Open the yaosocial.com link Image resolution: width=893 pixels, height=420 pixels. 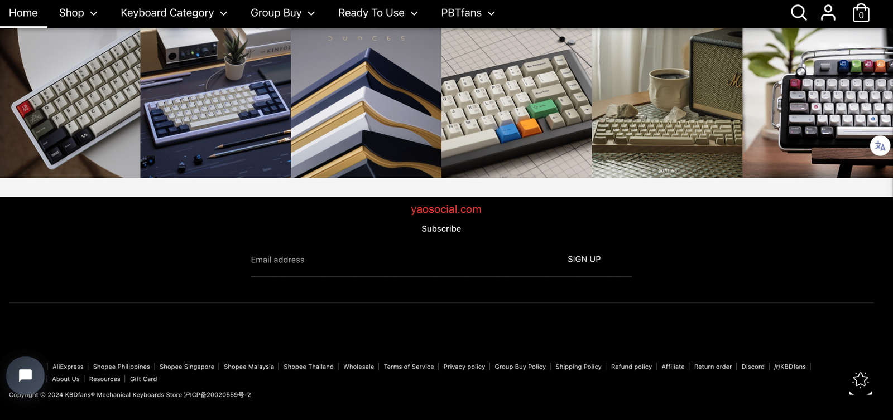pyautogui.click(x=446, y=209)
